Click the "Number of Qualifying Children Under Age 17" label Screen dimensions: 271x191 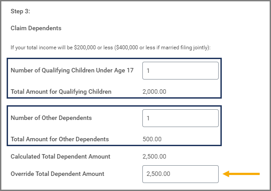pyautogui.click(x=72, y=71)
